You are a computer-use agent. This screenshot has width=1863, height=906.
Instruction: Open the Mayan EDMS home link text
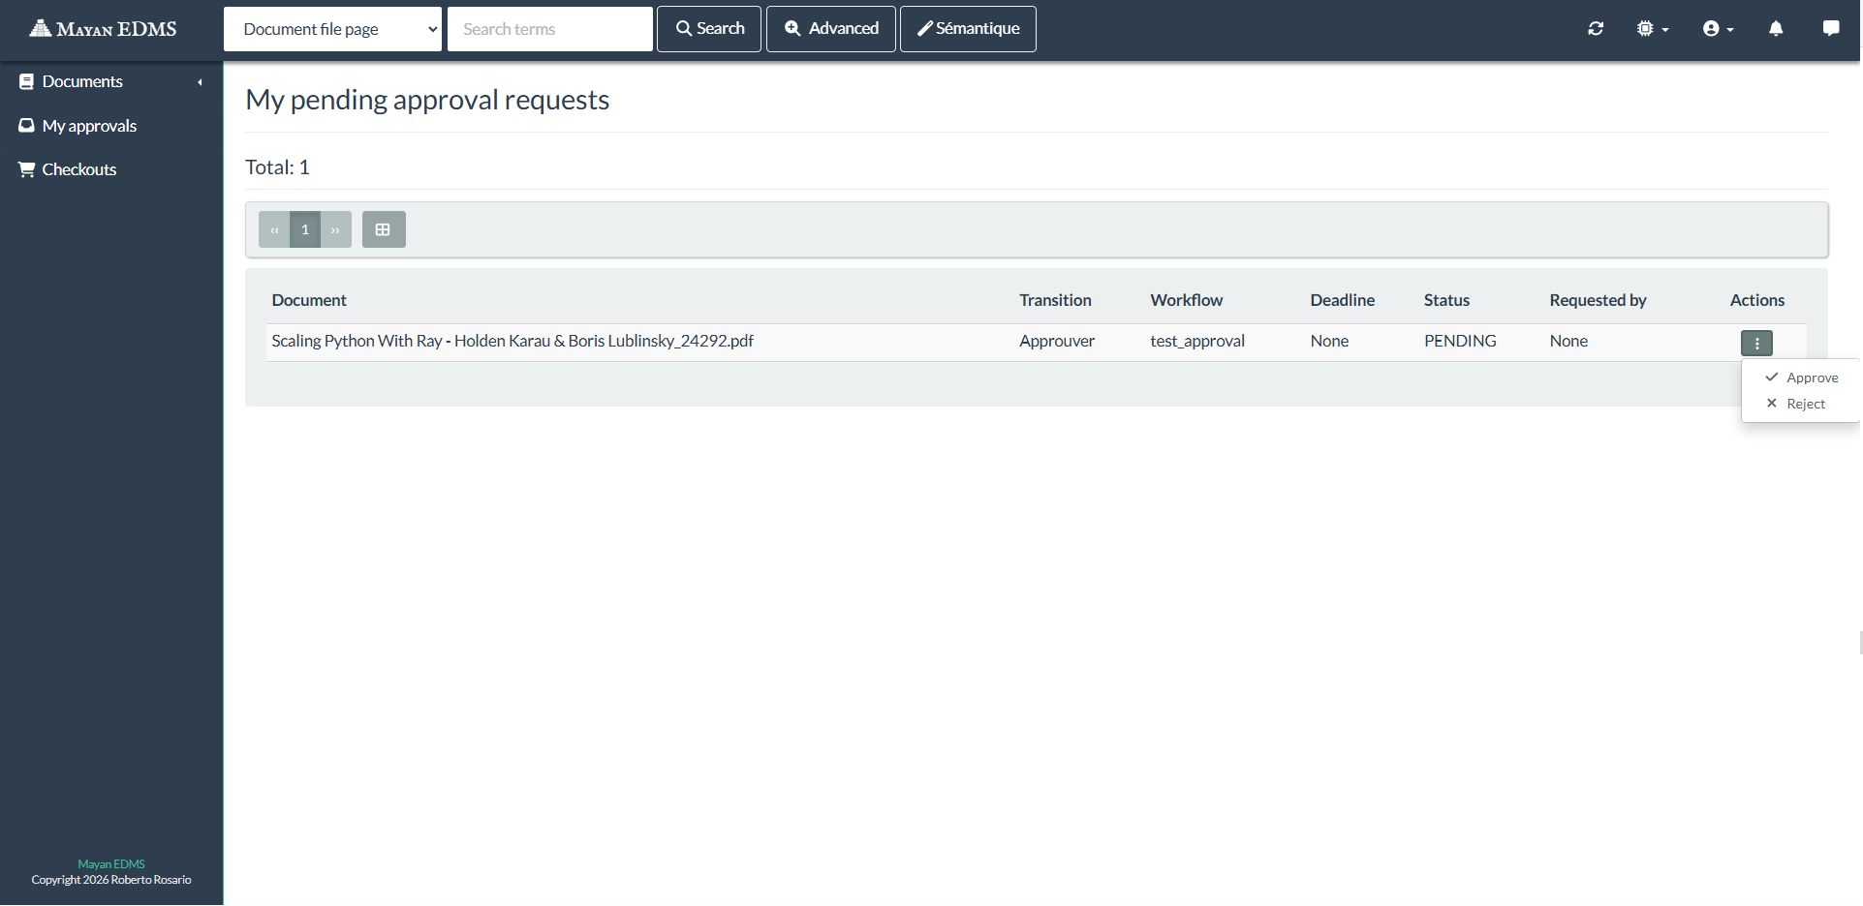coord(116,29)
